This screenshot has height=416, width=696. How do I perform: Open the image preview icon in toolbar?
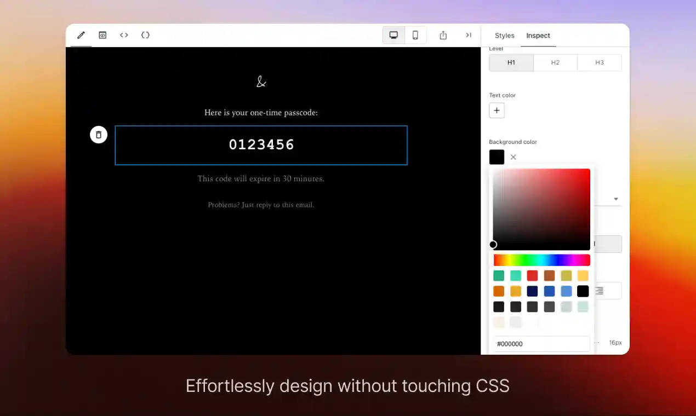coord(102,35)
